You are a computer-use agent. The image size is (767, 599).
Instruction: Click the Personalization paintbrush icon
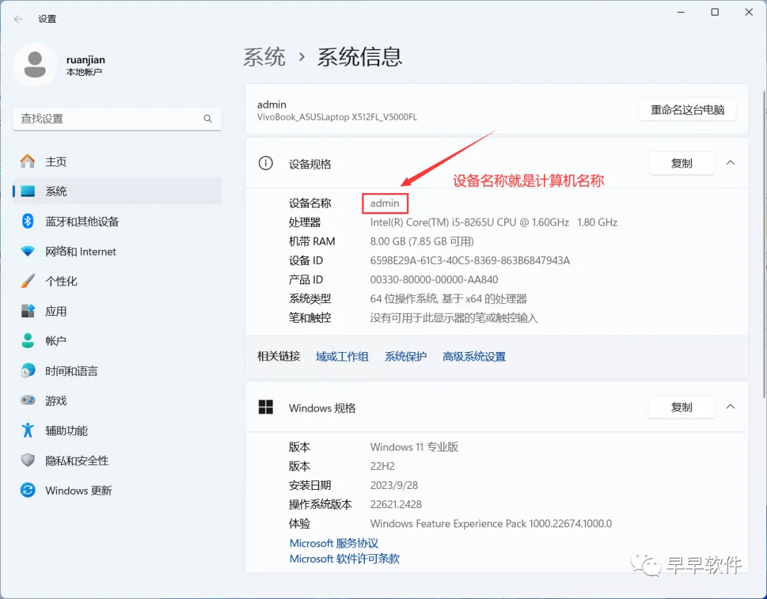pos(28,281)
